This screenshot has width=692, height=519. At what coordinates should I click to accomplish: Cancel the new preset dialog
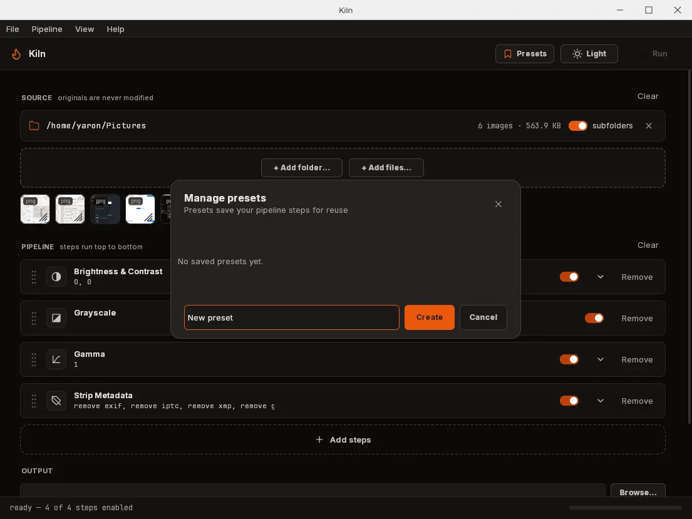(483, 317)
